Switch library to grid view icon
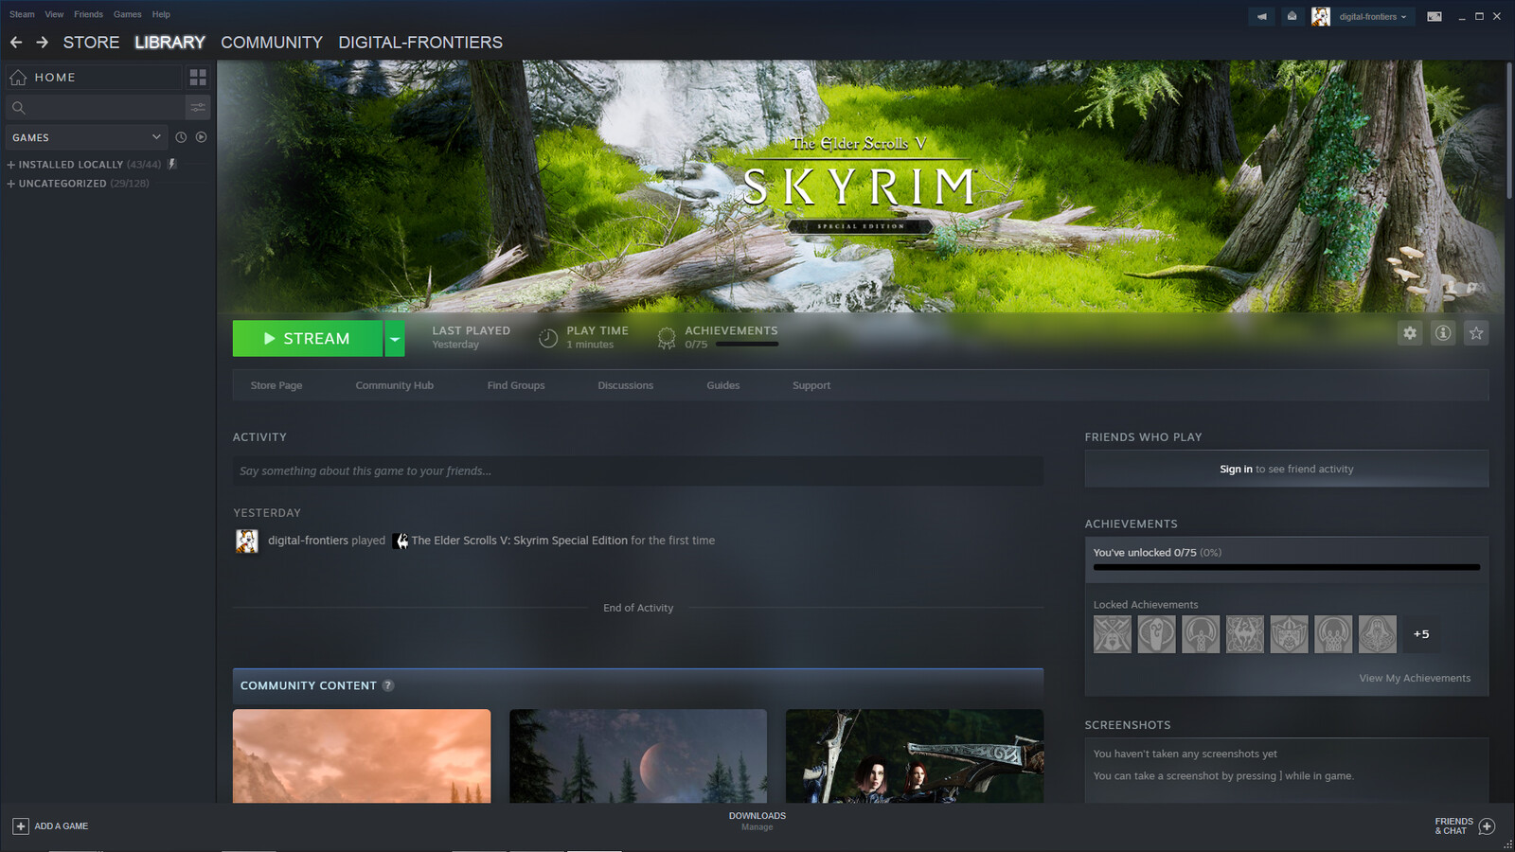1515x852 pixels. point(198,78)
